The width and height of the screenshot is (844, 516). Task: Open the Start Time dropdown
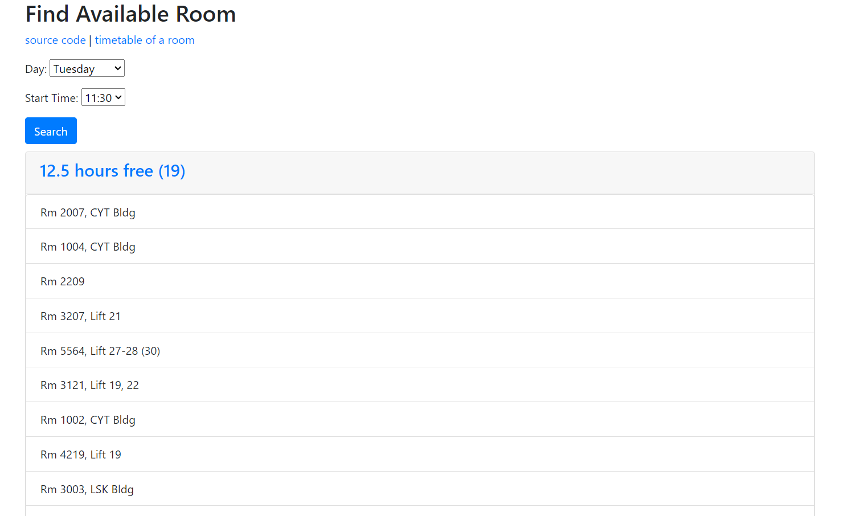tap(103, 98)
